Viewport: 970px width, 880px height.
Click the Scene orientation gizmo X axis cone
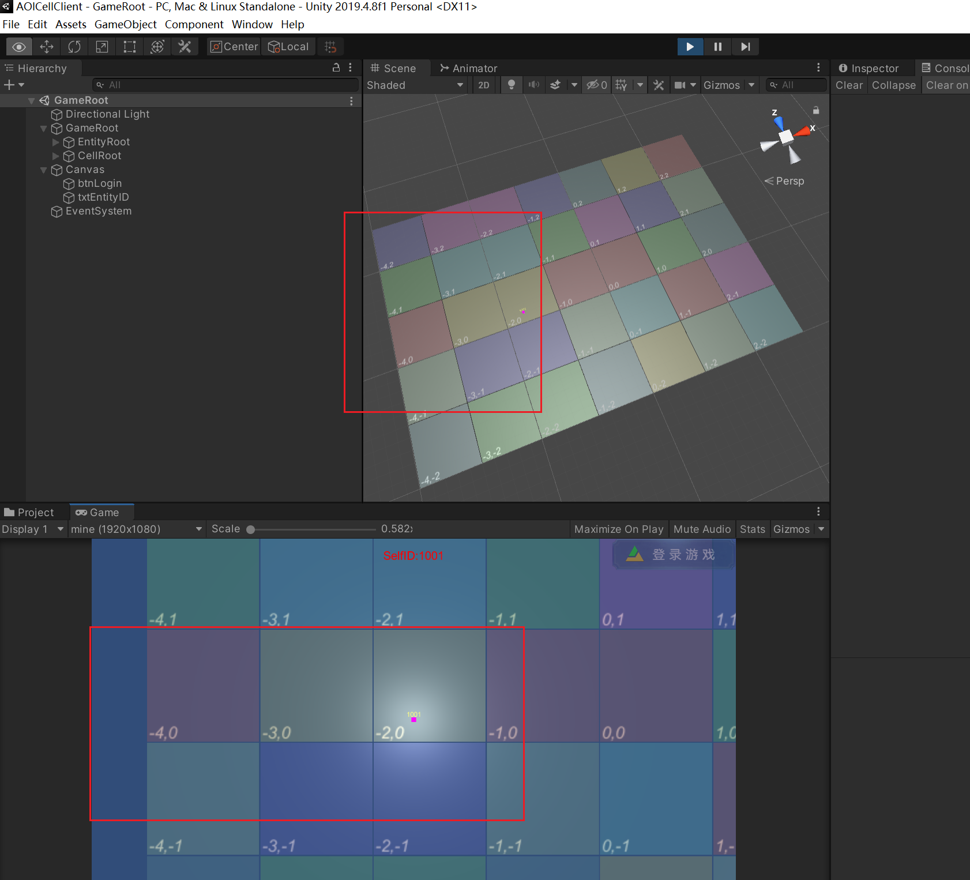[x=803, y=132]
